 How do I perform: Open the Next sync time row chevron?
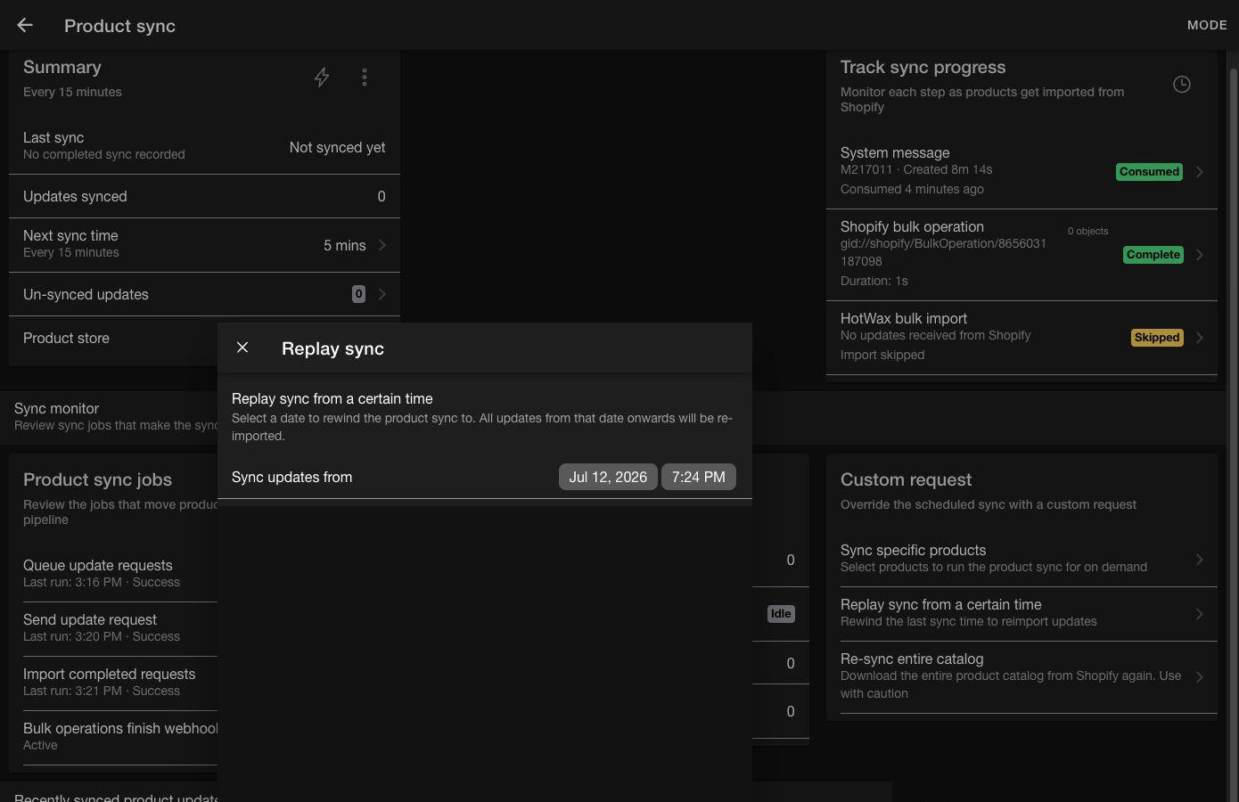(x=382, y=245)
